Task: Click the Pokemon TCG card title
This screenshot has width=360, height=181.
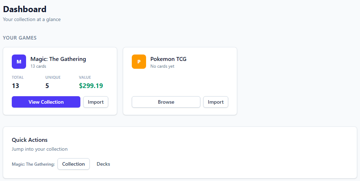Action: (x=168, y=59)
